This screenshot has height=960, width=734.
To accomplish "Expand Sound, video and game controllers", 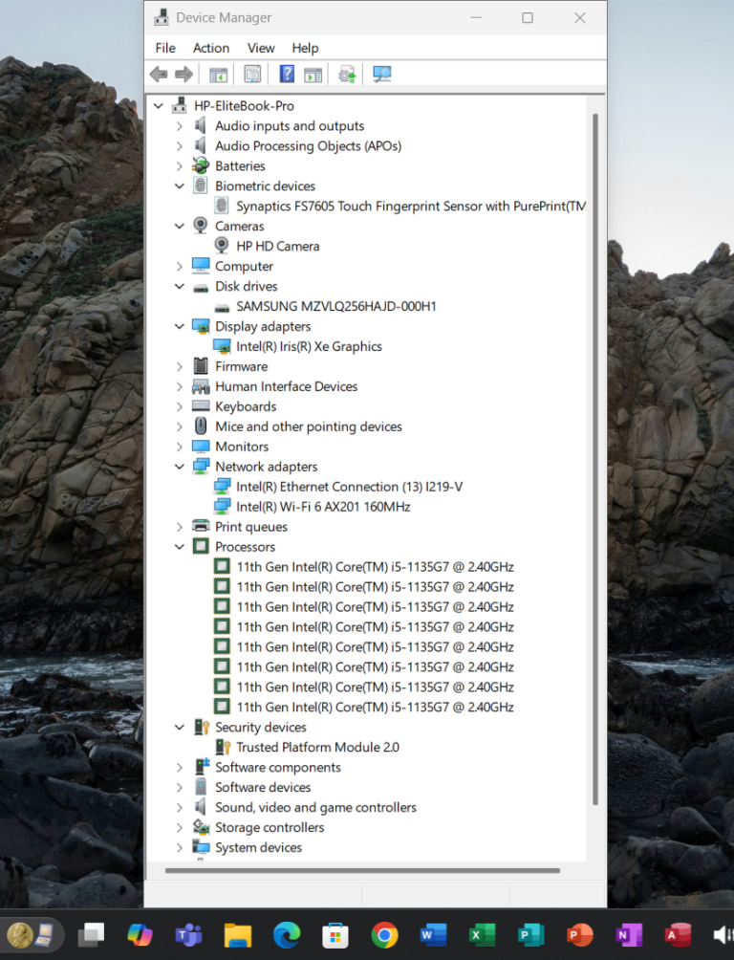I will [x=180, y=808].
